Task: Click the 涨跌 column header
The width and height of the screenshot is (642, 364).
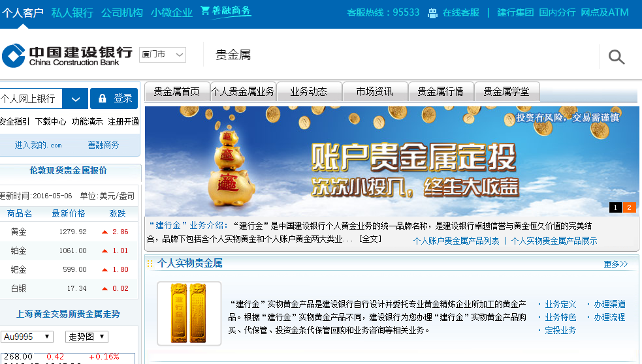Action: (118, 213)
